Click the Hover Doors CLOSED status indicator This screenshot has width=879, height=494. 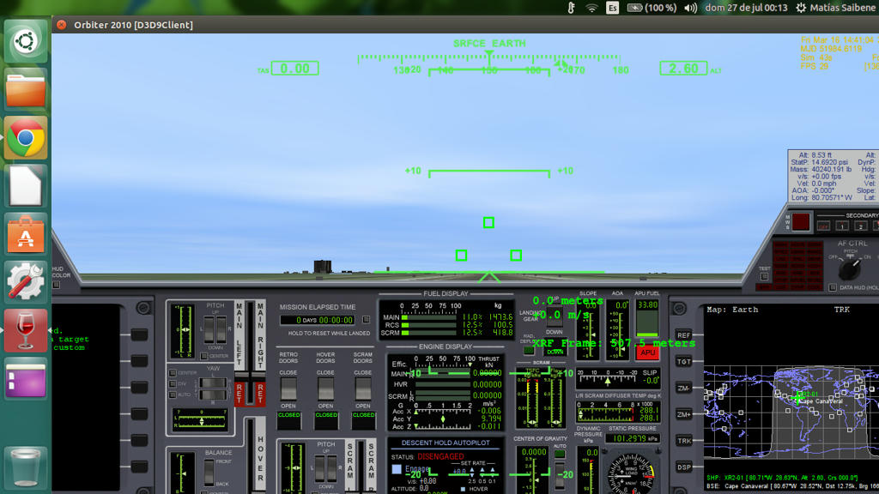325,420
